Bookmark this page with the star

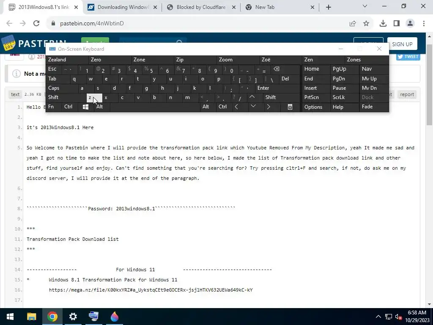tap(366, 24)
